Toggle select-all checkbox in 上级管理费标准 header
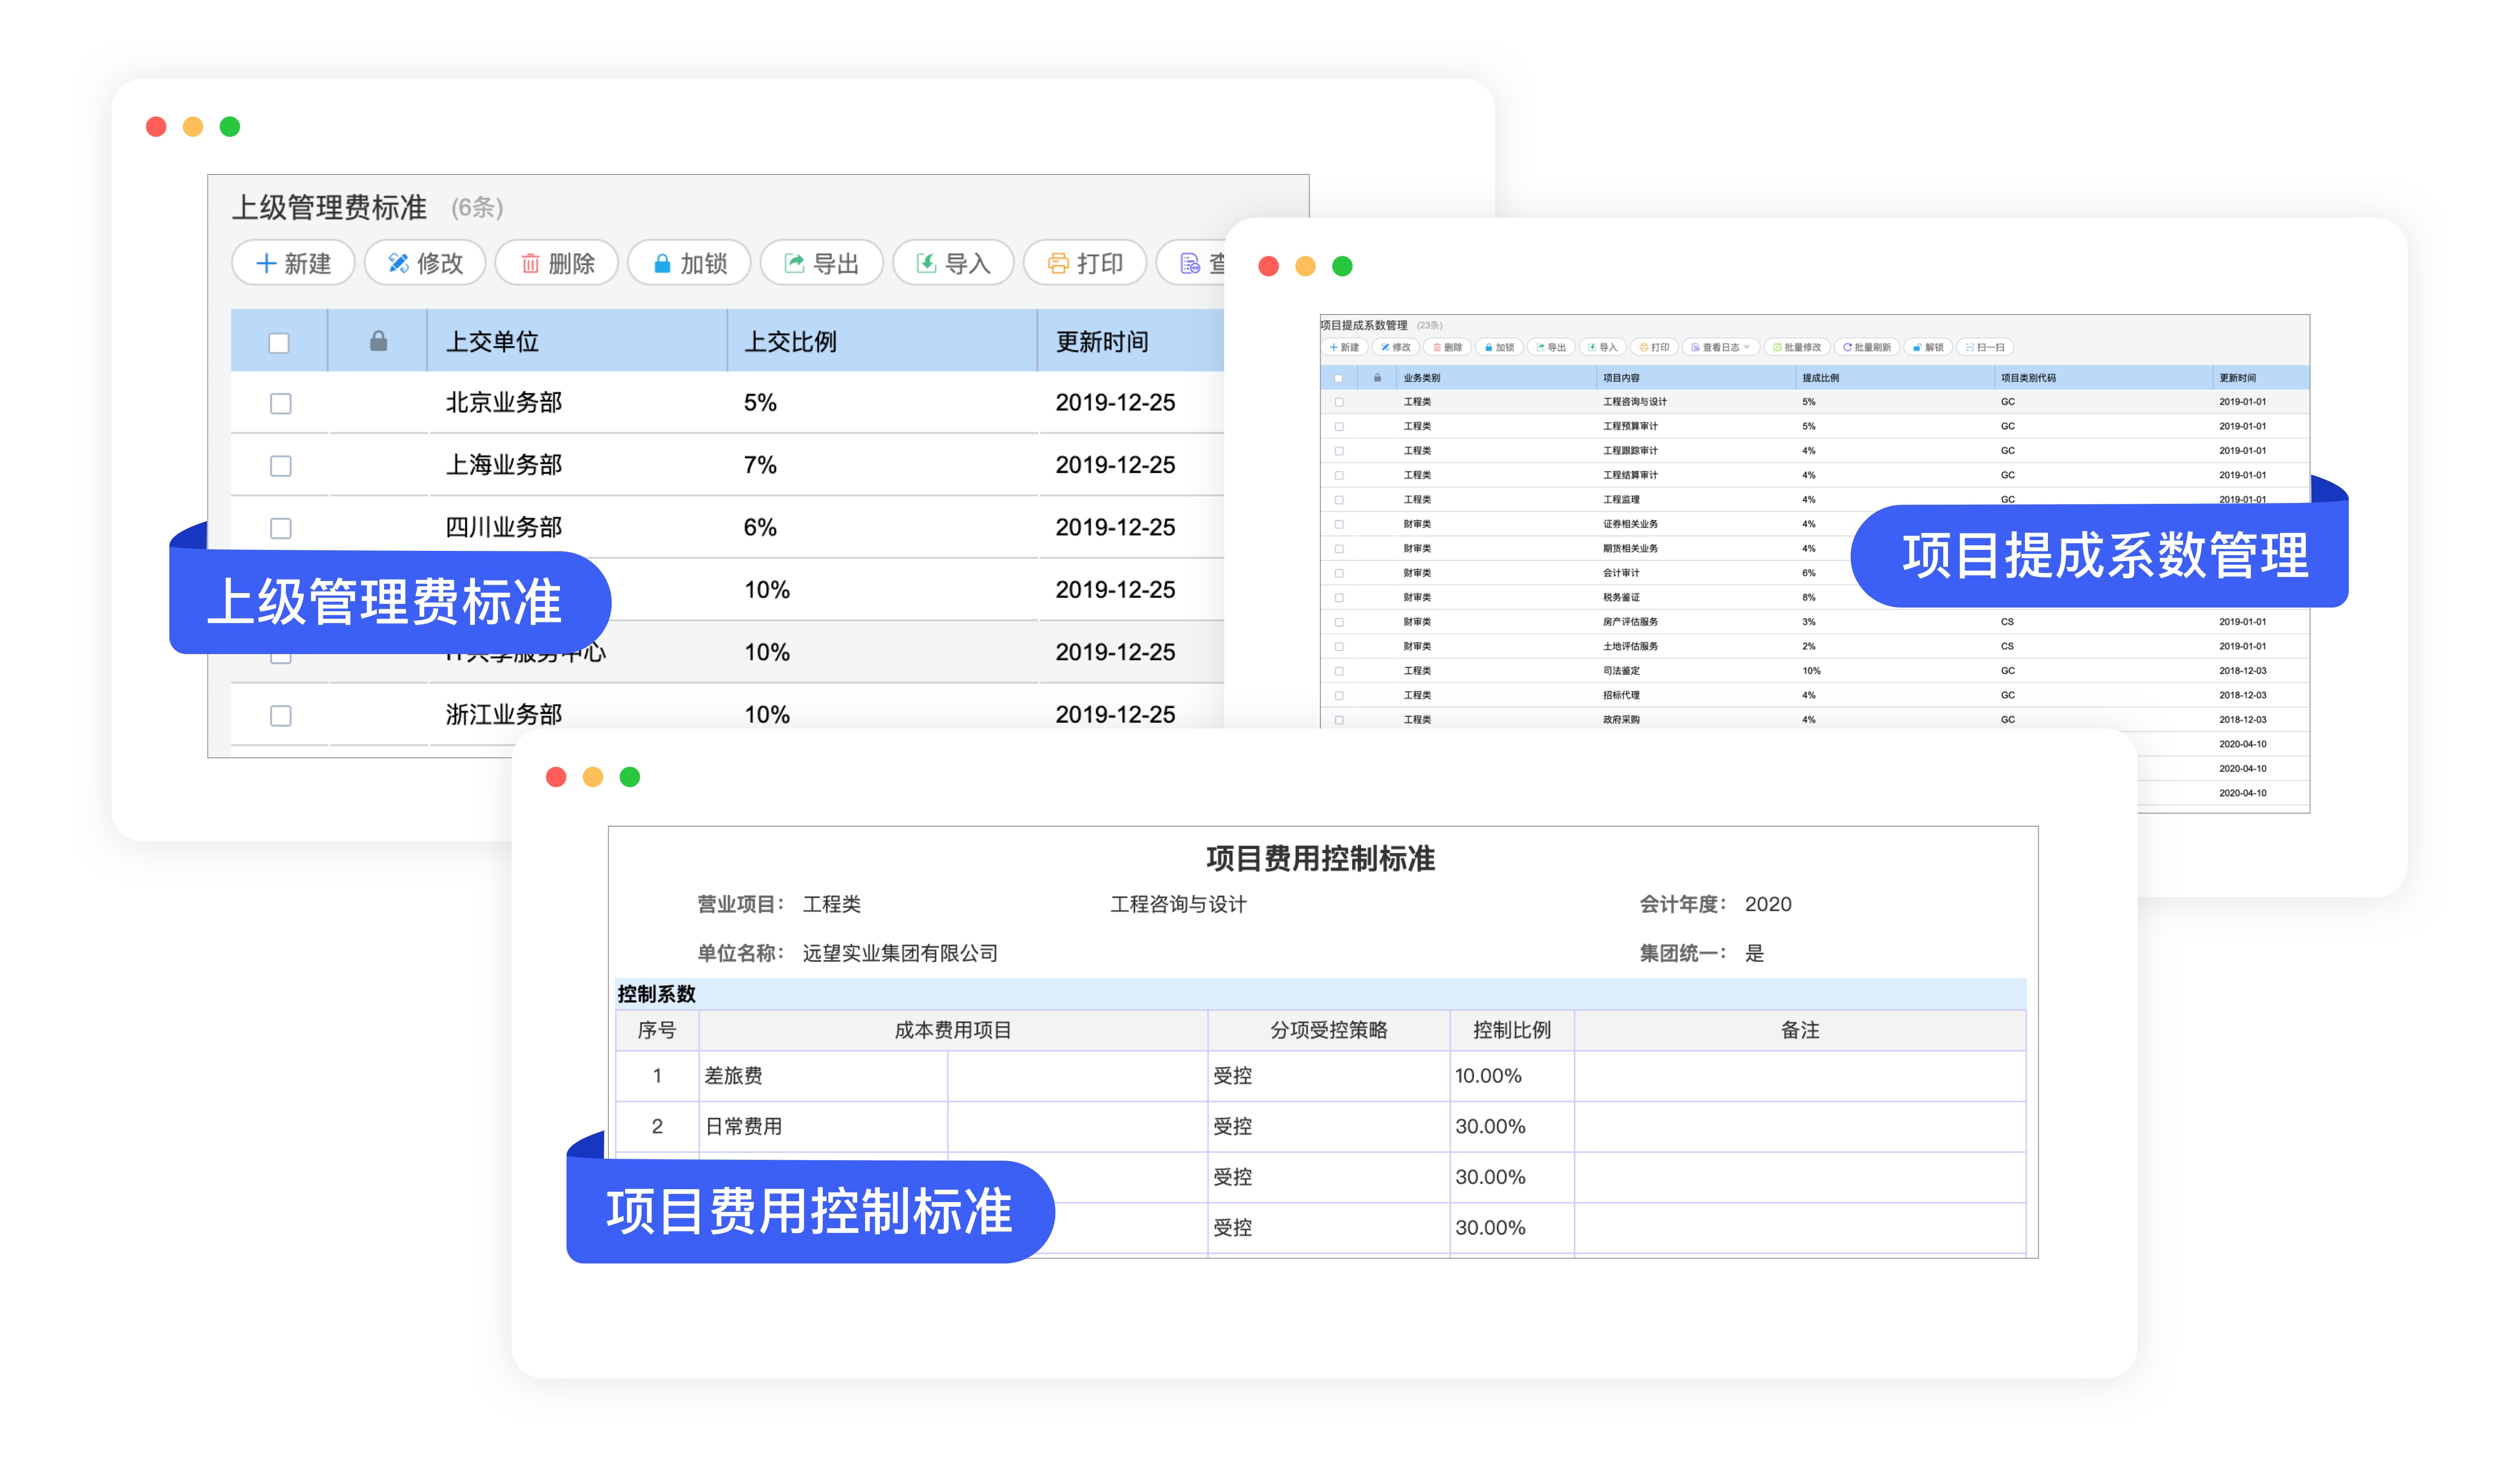2520x1457 pixels. point(279,343)
